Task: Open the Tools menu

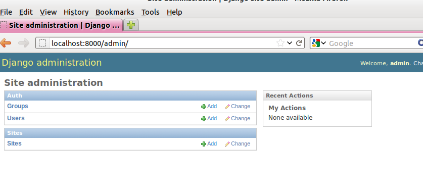Action: [150, 12]
